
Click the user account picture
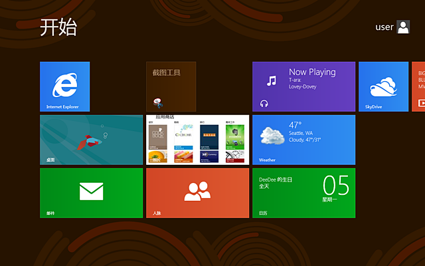(403, 27)
